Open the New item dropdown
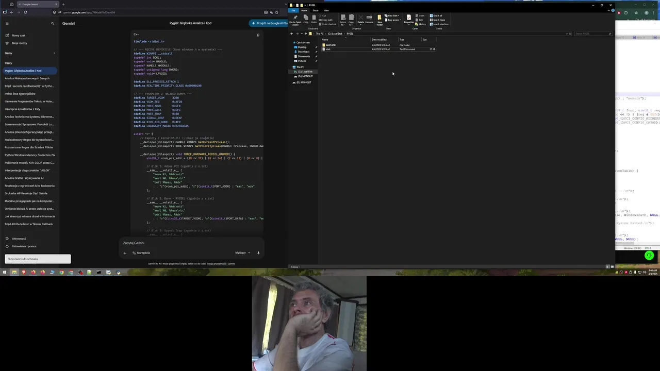 click(392, 15)
